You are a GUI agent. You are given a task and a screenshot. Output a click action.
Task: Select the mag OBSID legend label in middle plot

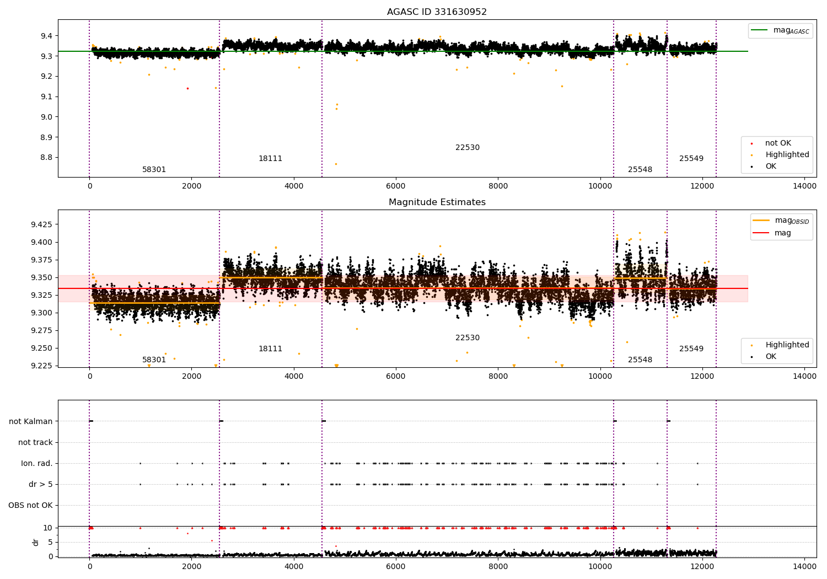[792, 221]
